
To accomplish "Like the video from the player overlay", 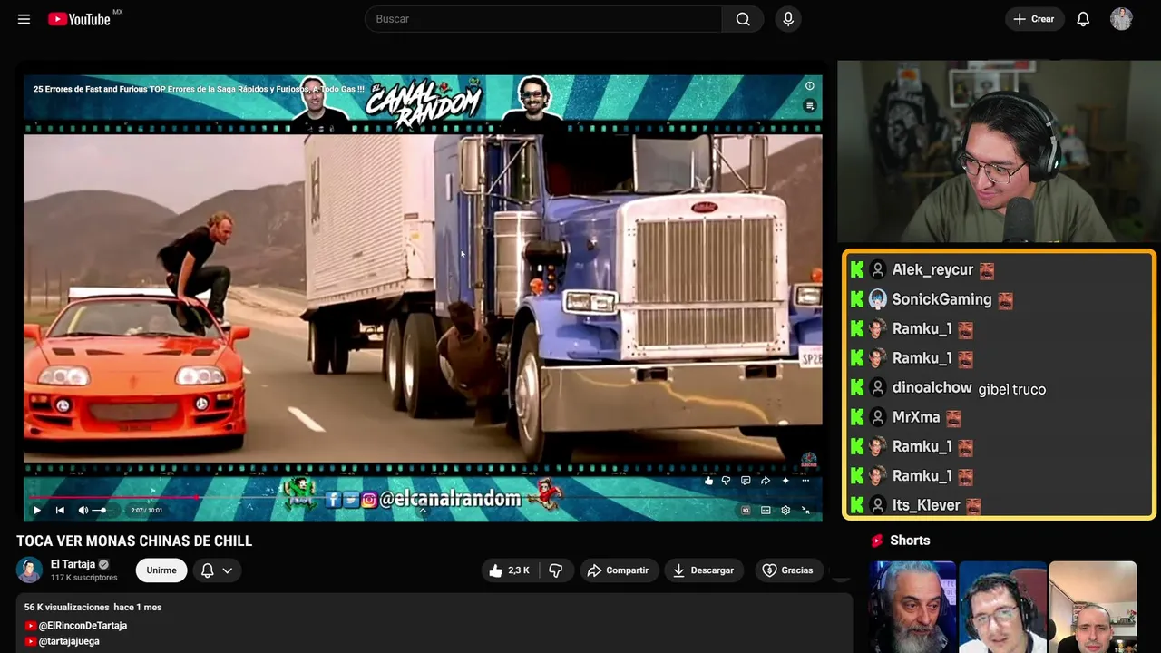I will [x=708, y=481].
